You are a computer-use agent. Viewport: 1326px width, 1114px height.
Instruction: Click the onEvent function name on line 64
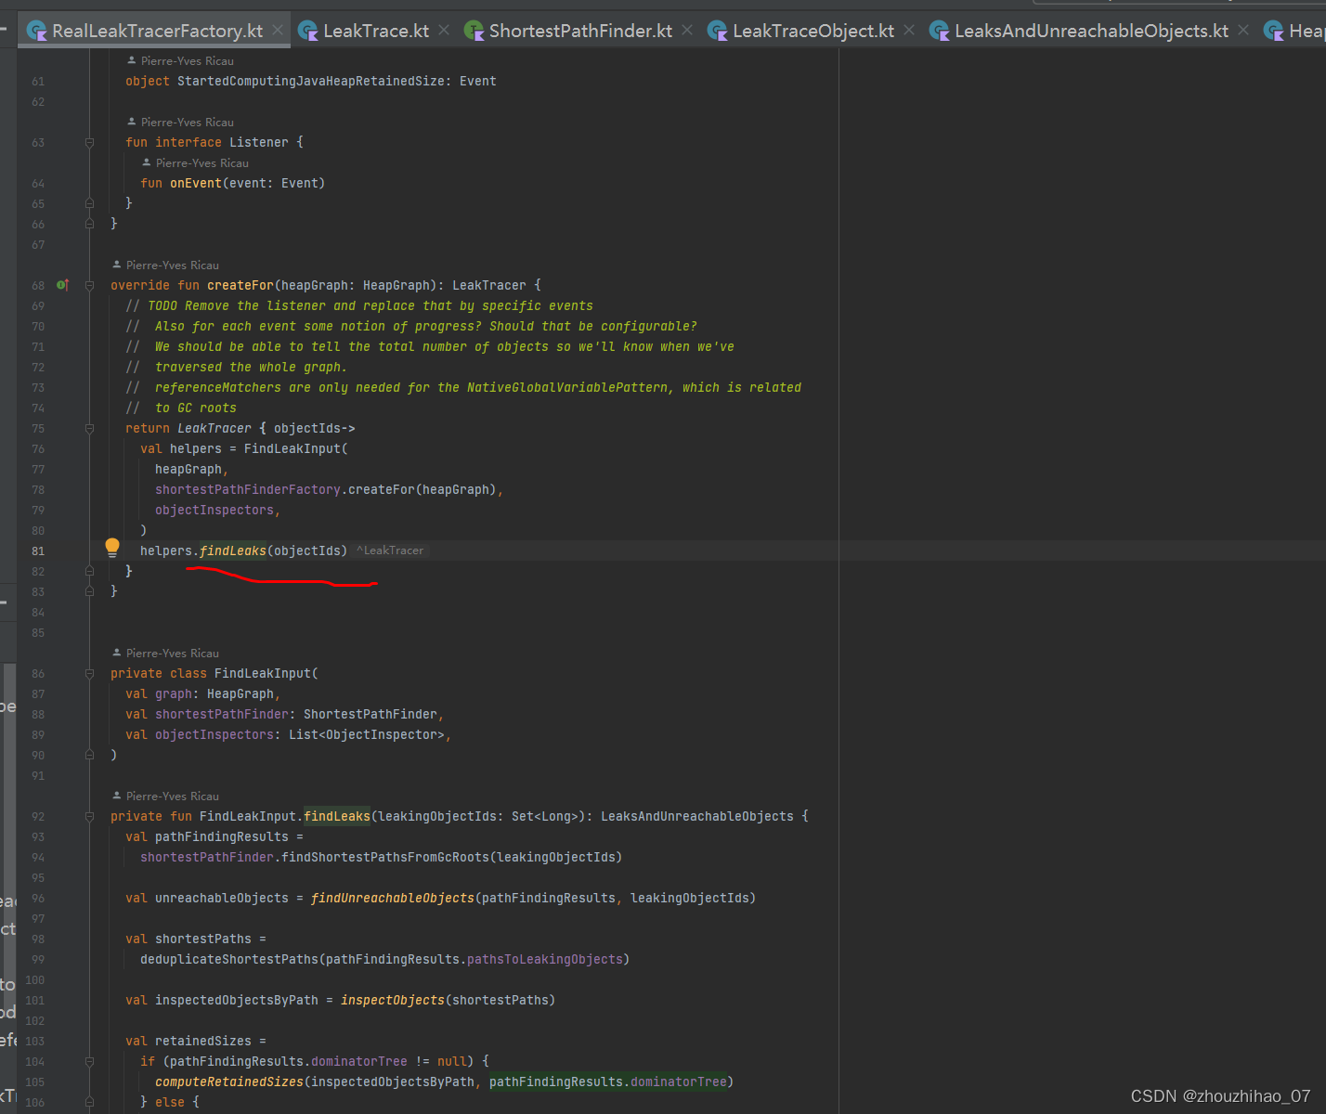point(196,183)
